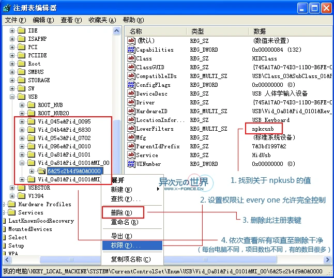
Task: Click the npkcusb data value
Action: pyautogui.click(x=263, y=129)
